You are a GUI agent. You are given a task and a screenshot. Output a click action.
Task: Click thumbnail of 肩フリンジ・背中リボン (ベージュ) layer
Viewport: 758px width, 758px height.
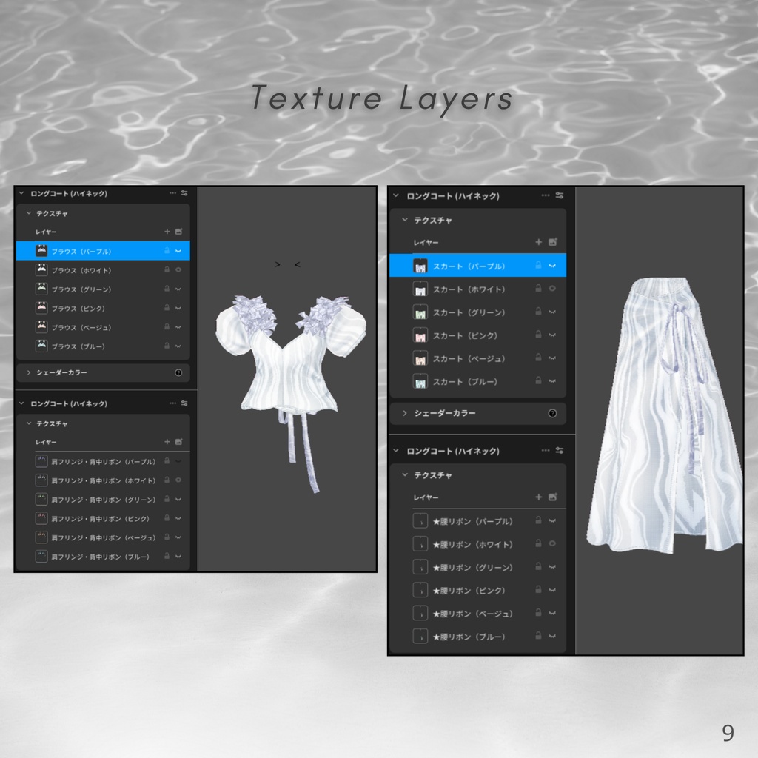[41, 537]
